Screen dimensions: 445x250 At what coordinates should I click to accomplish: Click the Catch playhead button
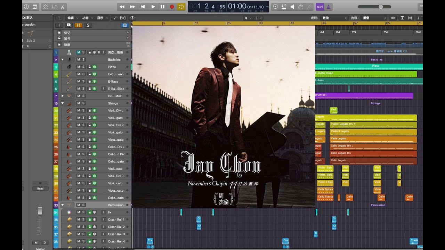132,18
